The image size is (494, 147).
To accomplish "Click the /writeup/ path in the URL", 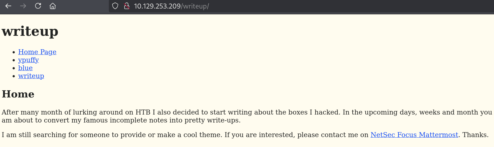I will (x=195, y=6).
